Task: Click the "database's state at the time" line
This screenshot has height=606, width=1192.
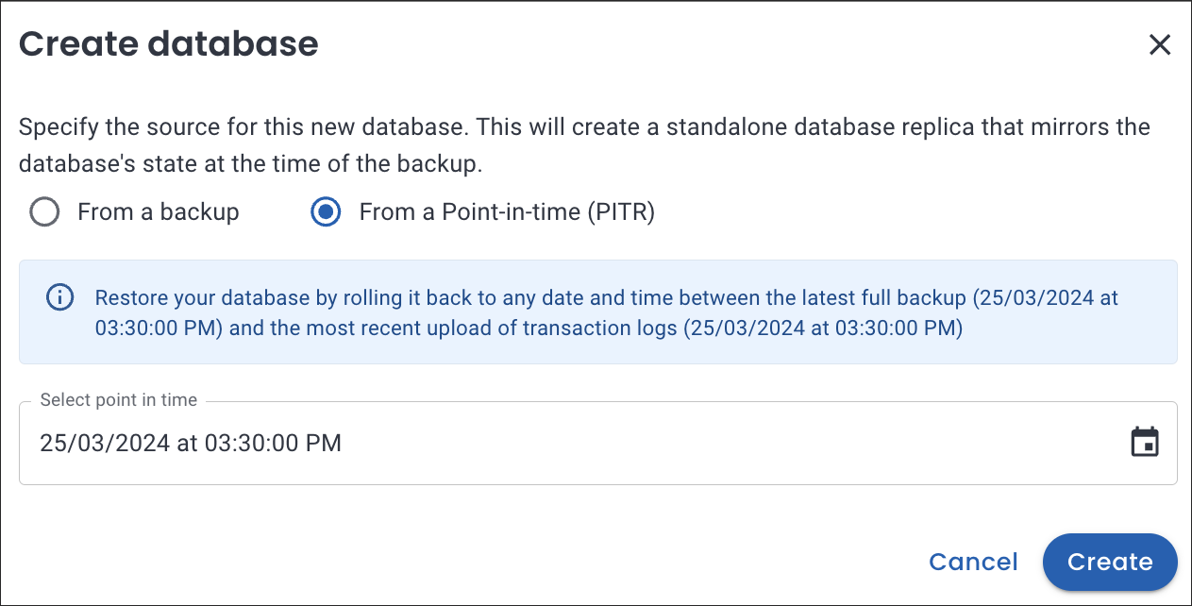Action: coord(250,163)
